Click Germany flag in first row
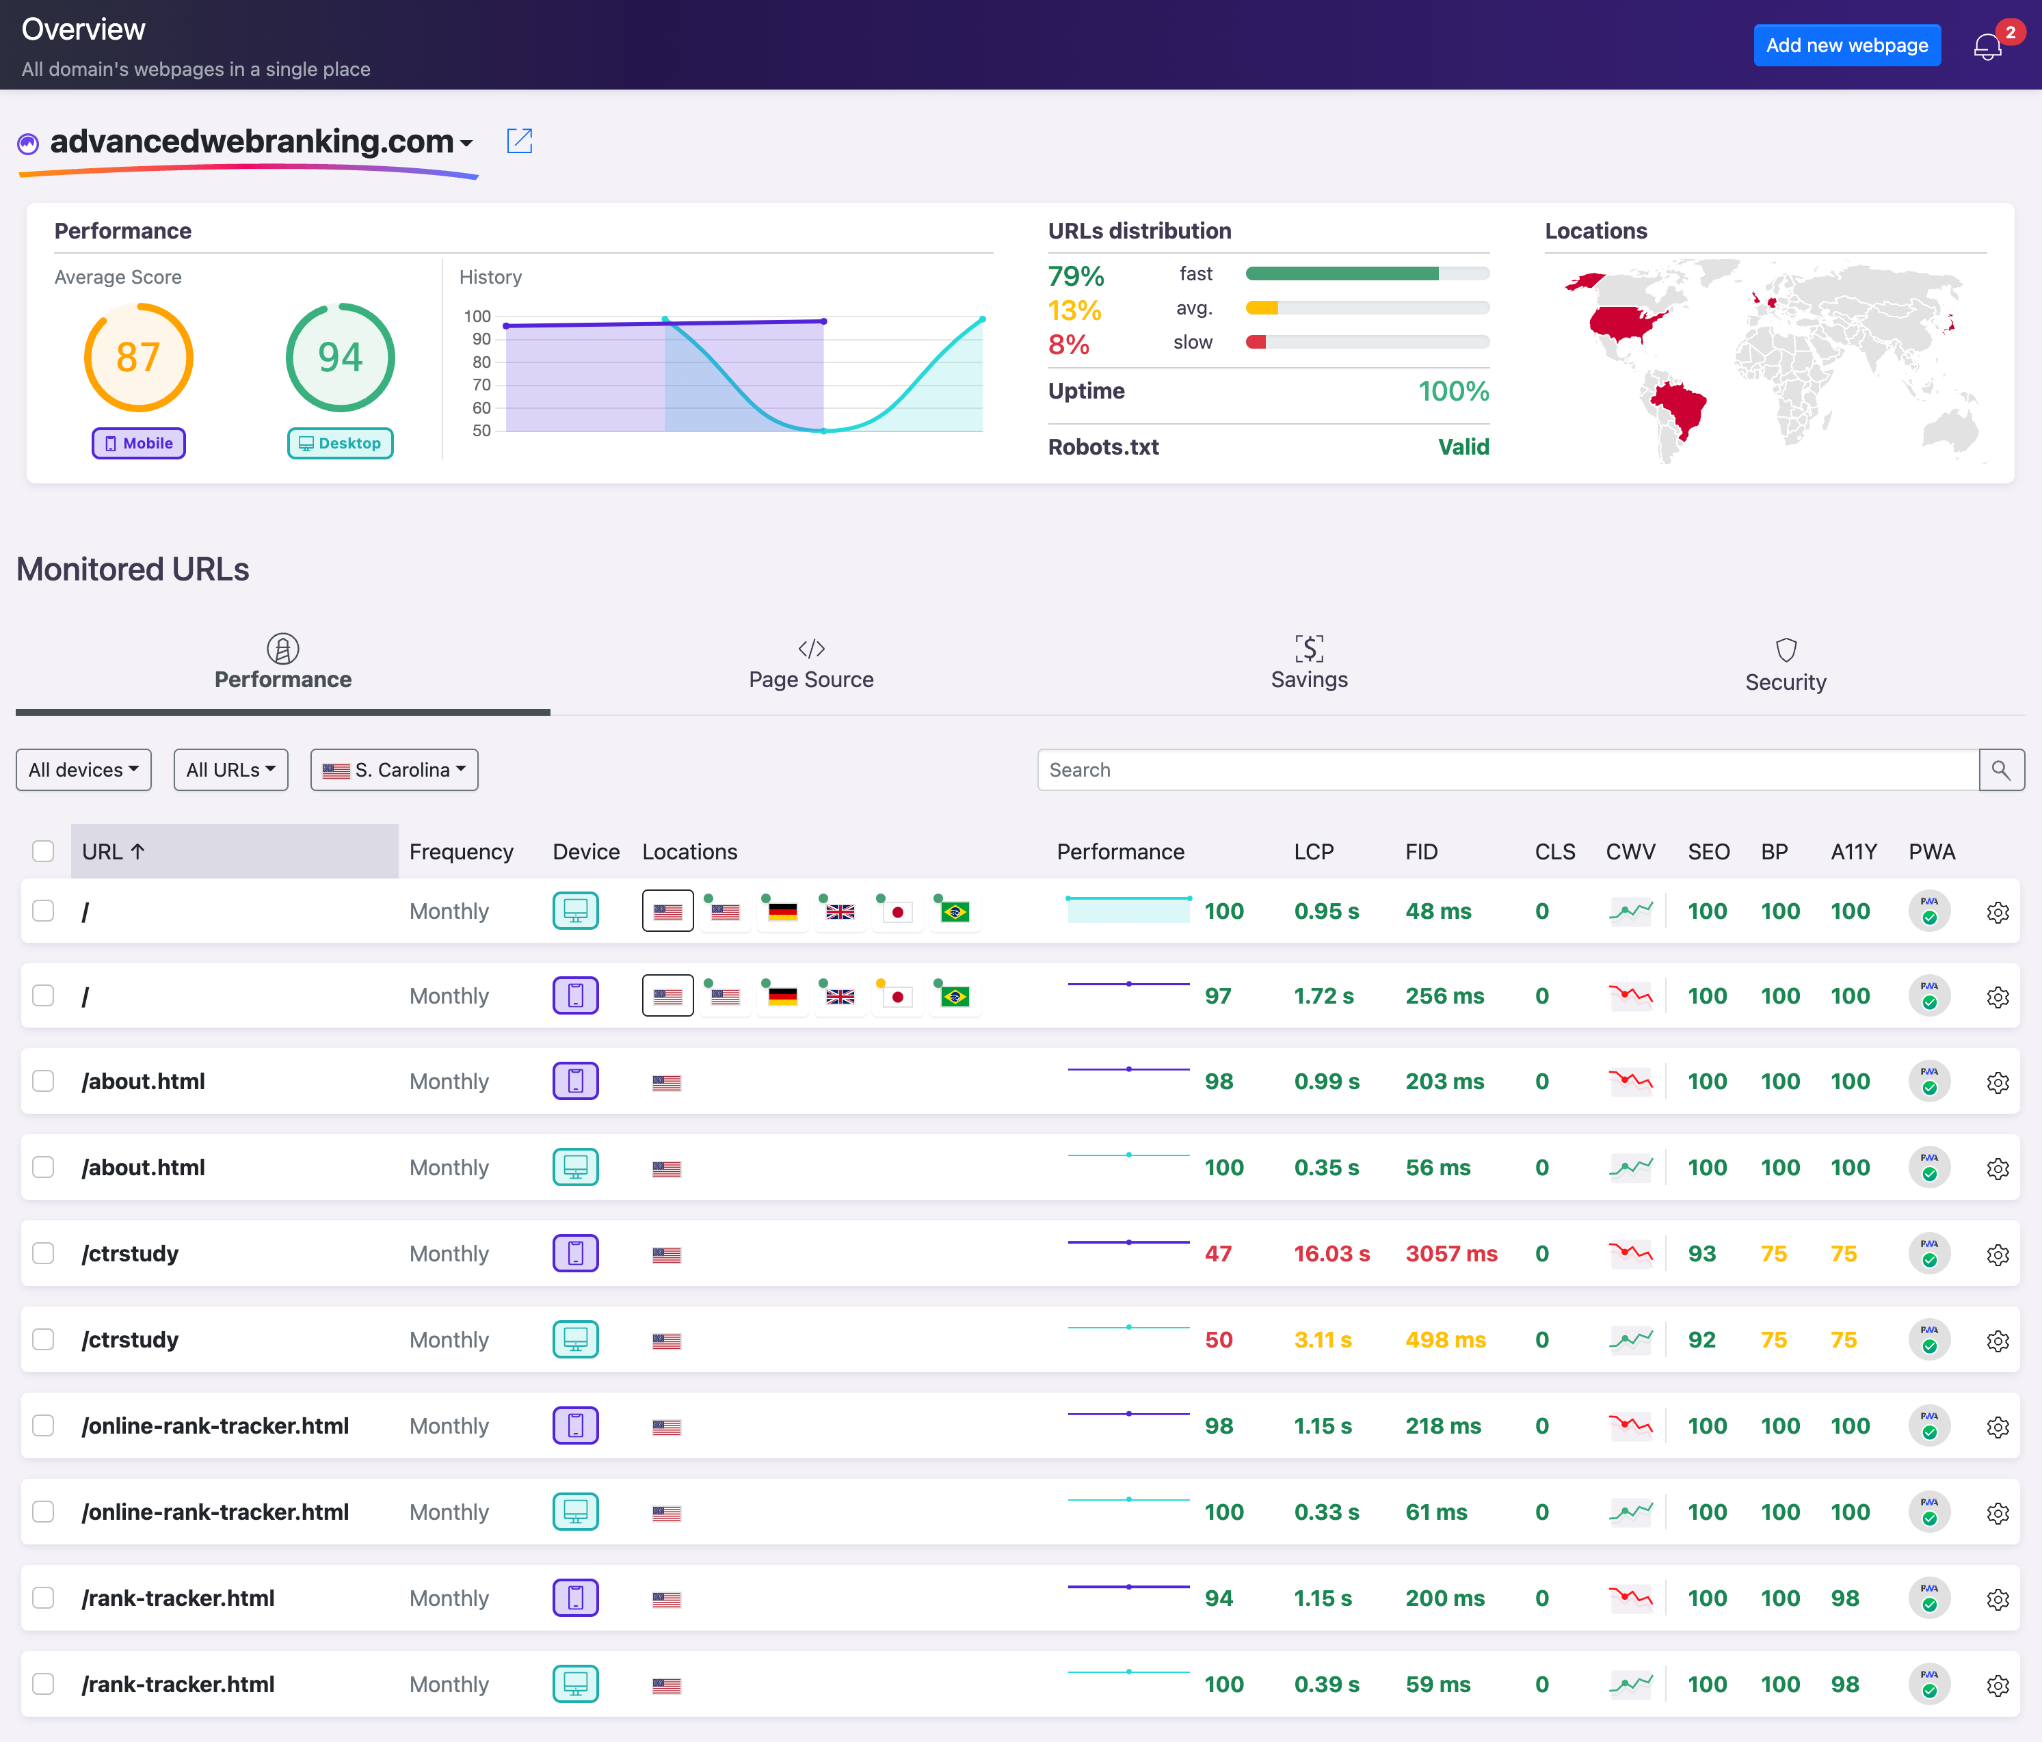The image size is (2042, 1742). (782, 911)
